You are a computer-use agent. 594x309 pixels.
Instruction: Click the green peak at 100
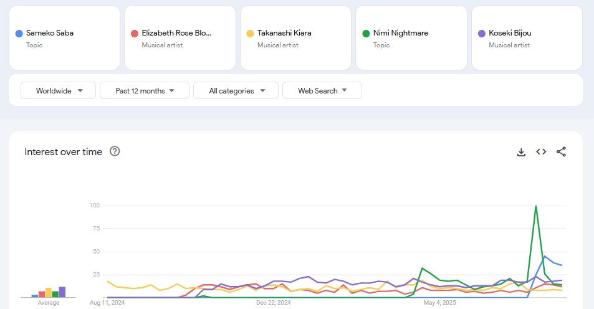(x=536, y=206)
